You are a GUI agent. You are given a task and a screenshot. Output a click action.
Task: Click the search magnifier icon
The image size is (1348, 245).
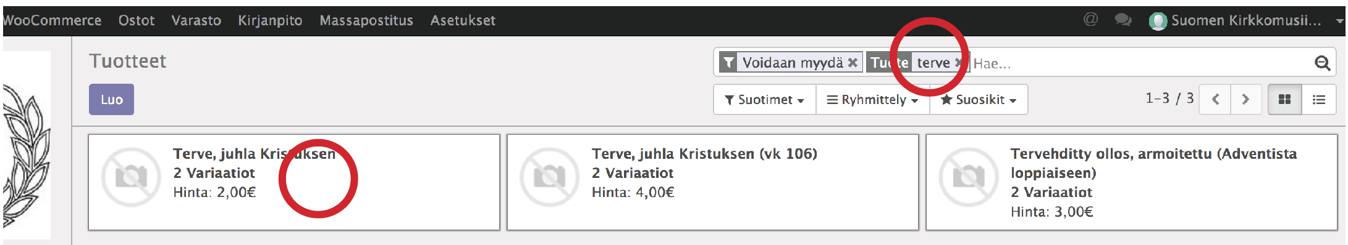click(1322, 63)
